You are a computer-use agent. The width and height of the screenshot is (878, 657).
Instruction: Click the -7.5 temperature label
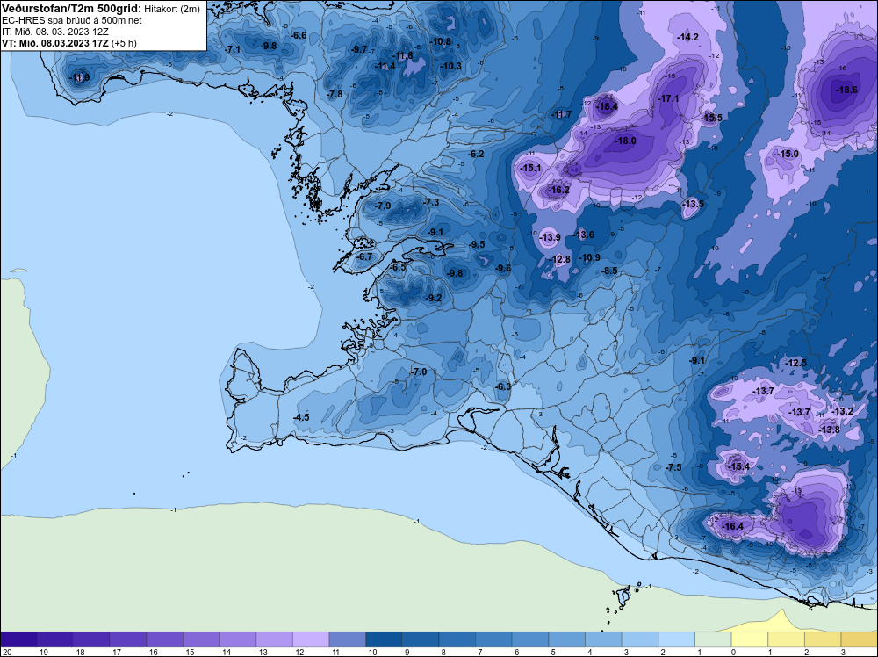click(x=673, y=467)
